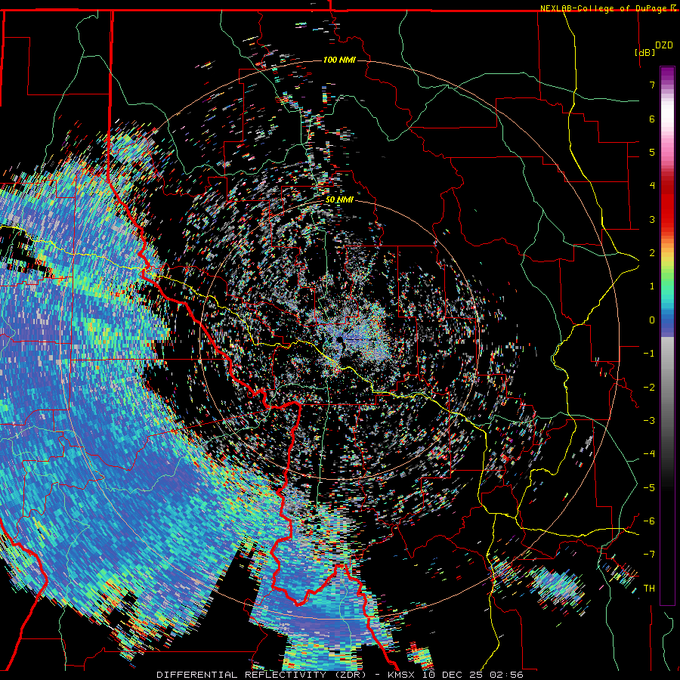The width and height of the screenshot is (680, 680).
Task: Click the 3 value on the color scale
Action: 652,219
